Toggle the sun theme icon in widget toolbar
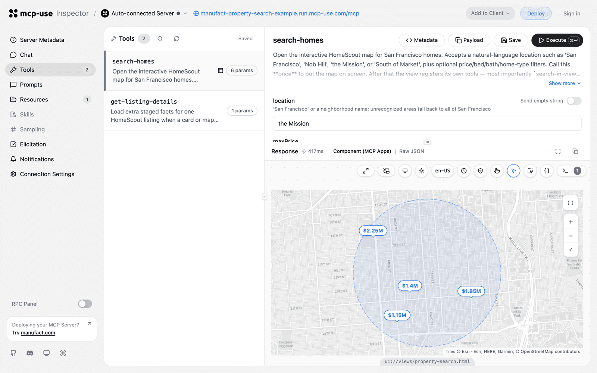Image resolution: width=597 pixels, height=373 pixels. (x=422, y=171)
